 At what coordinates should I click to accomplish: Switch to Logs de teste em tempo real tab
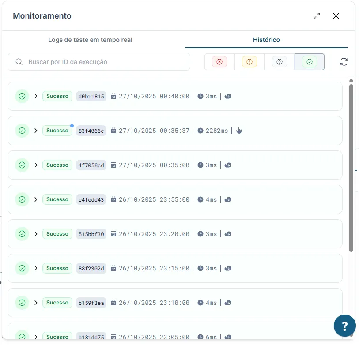90,40
